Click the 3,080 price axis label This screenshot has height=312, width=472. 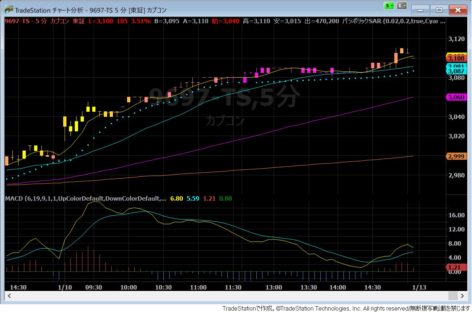[456, 78]
